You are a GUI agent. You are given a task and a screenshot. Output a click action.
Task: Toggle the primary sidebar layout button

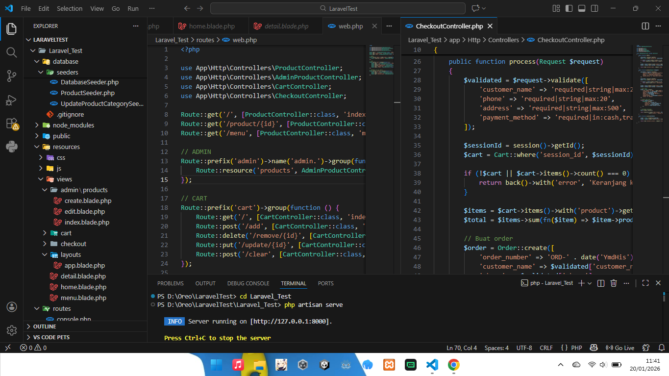(569, 8)
